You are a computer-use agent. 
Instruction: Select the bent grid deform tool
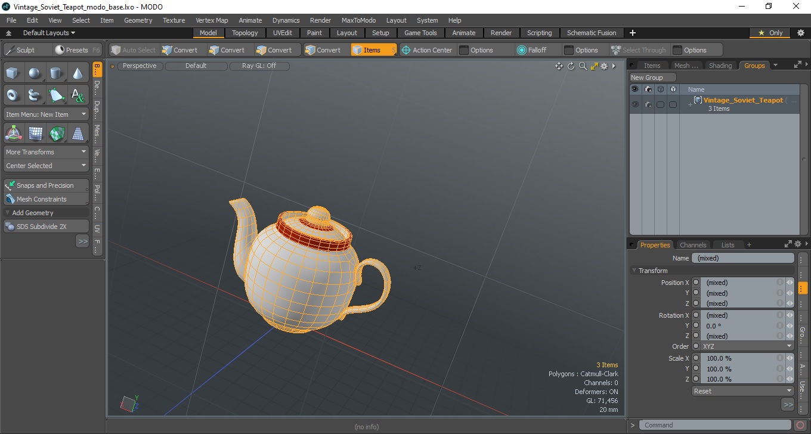[x=35, y=133]
